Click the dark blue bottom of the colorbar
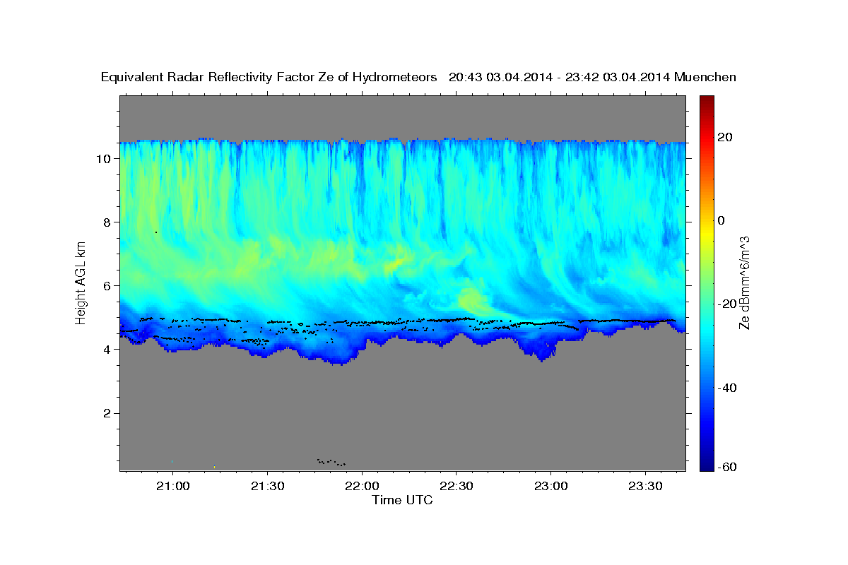The image size is (848, 565). (705, 463)
